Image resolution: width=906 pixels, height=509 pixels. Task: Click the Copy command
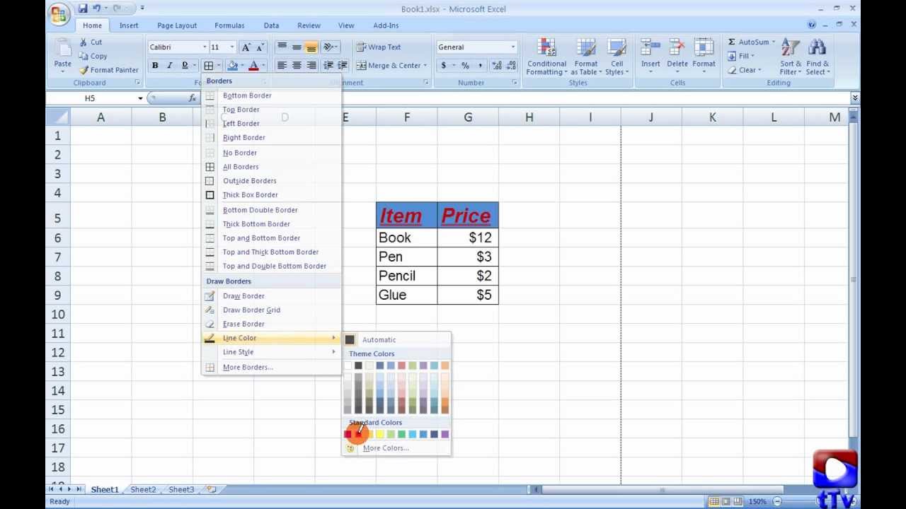coord(93,56)
